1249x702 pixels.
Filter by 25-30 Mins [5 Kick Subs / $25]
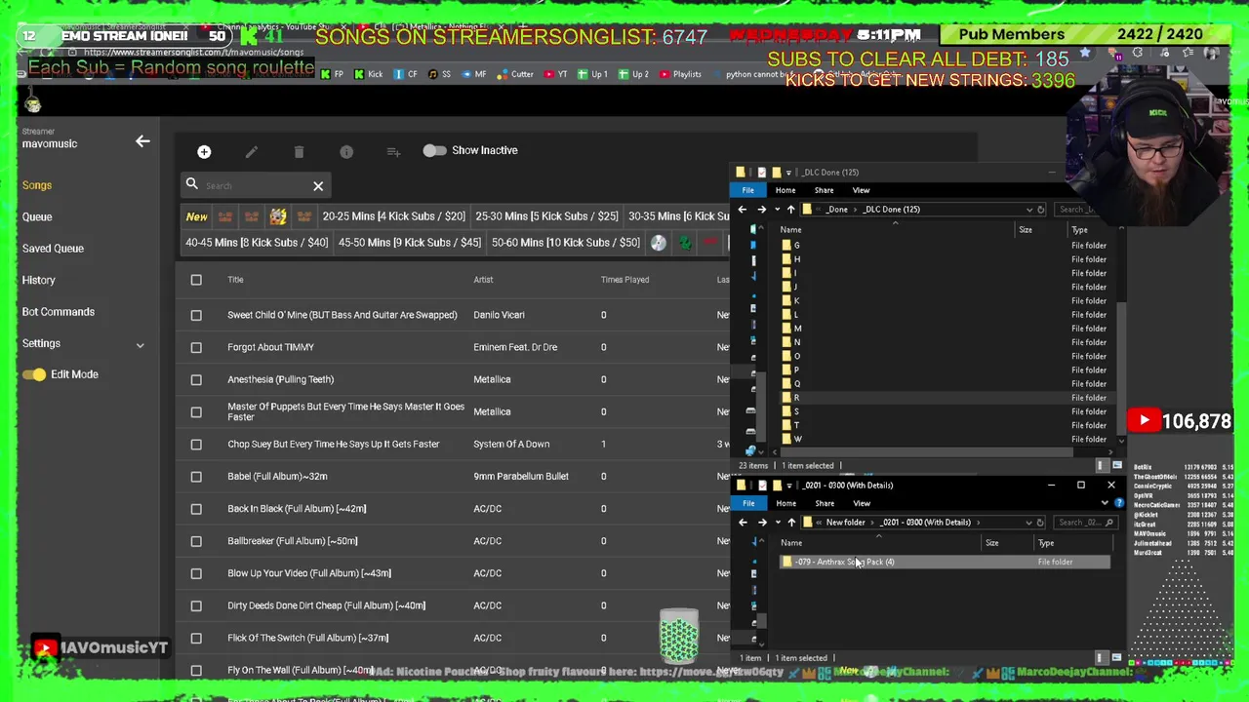point(546,216)
